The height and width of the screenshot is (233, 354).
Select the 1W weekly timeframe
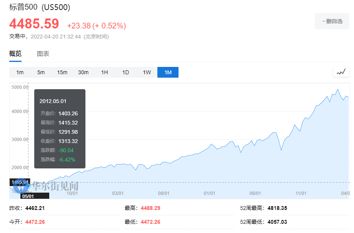(147, 72)
